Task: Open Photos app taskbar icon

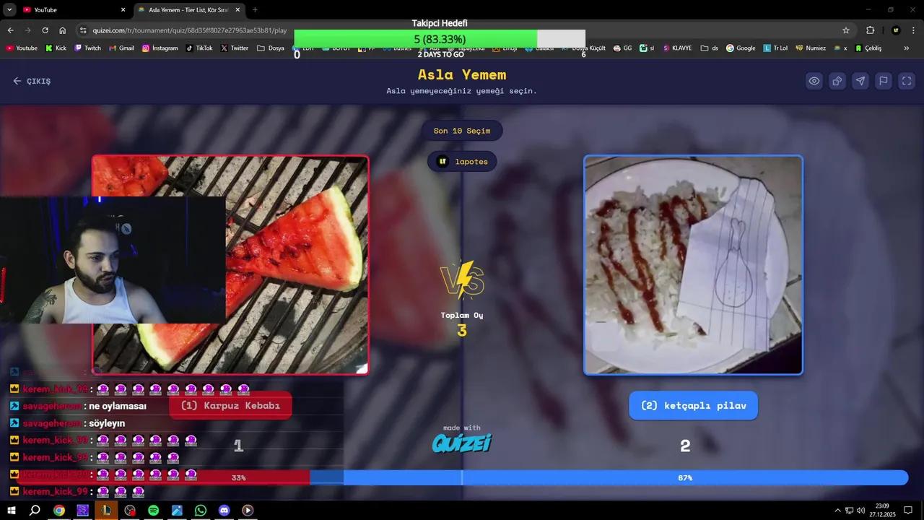Action: click(177, 510)
